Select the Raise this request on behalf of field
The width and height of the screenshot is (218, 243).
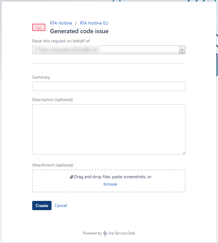tap(109, 50)
